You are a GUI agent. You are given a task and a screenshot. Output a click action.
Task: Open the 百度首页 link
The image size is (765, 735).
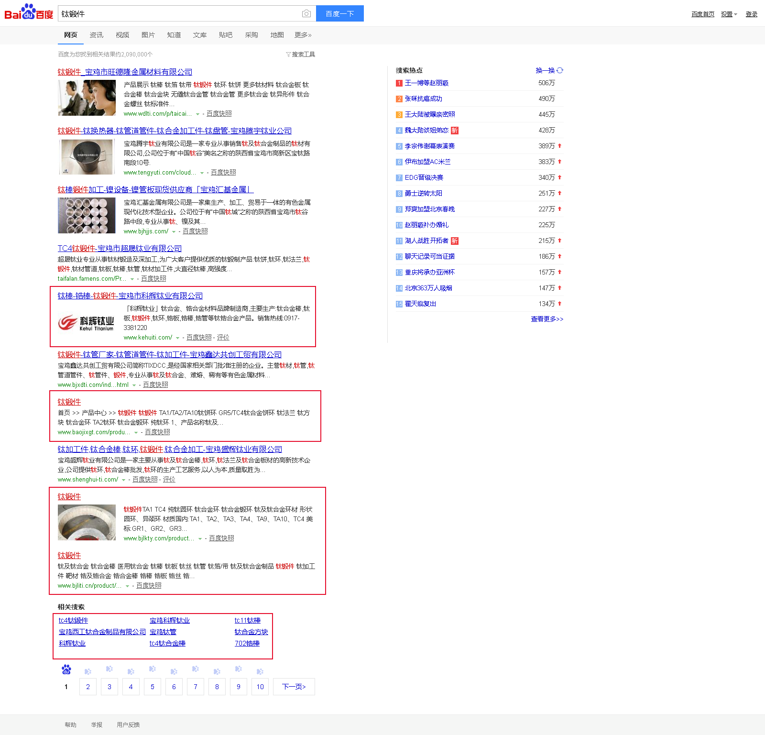(703, 14)
